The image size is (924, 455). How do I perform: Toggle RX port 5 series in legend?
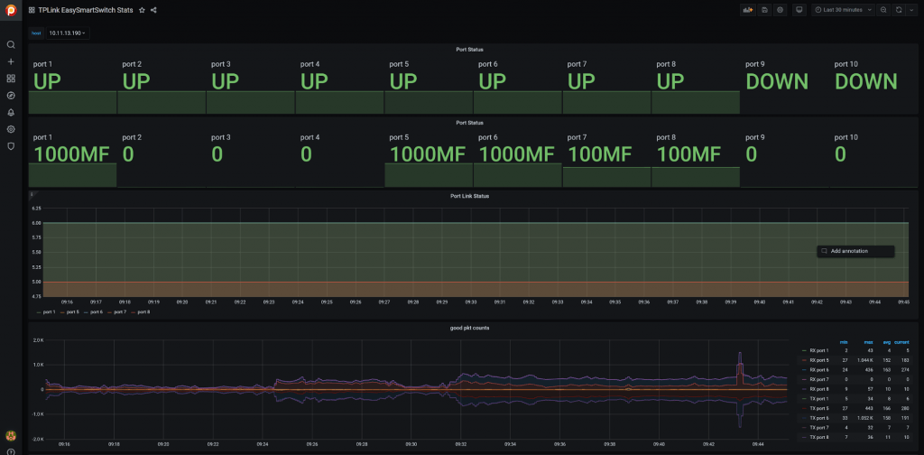pos(820,359)
